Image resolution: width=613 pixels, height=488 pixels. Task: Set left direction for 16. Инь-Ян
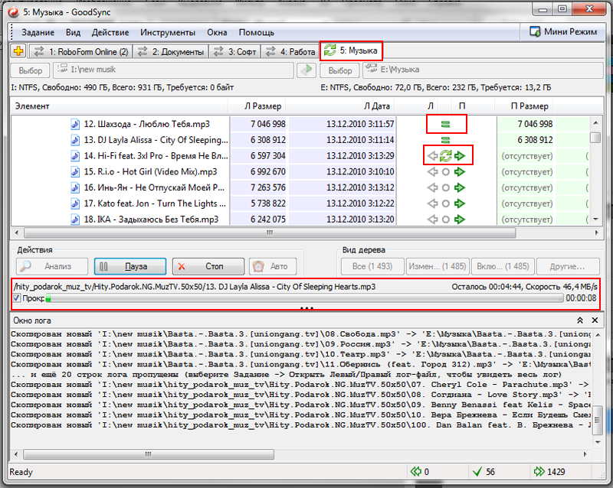[x=432, y=188]
